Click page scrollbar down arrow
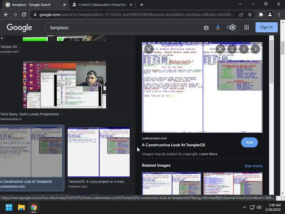285x214 pixels. point(282,193)
